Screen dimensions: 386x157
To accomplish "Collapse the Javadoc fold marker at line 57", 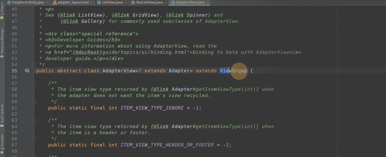I will click(x=34, y=83).
